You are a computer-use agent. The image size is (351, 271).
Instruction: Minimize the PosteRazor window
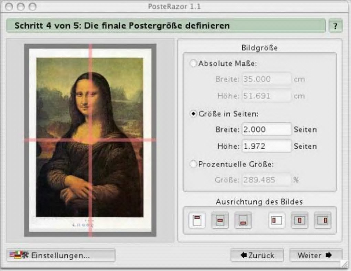pyautogui.click(x=21, y=7)
